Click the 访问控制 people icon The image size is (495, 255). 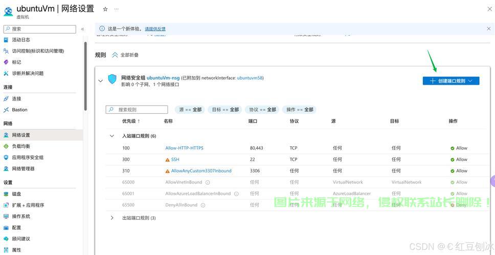(6, 51)
